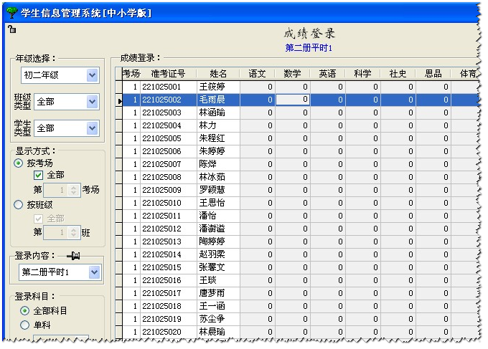Select student name 朱程红
Image resolution: width=488 pixels, height=349 pixels.
(x=212, y=138)
